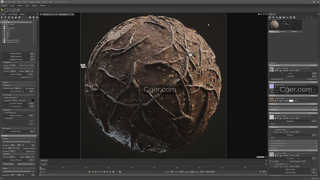Viewport: 320px width, 180px height.
Task: Open Shadow Quality dropdown
Action: pyautogui.click(x=18, y=88)
